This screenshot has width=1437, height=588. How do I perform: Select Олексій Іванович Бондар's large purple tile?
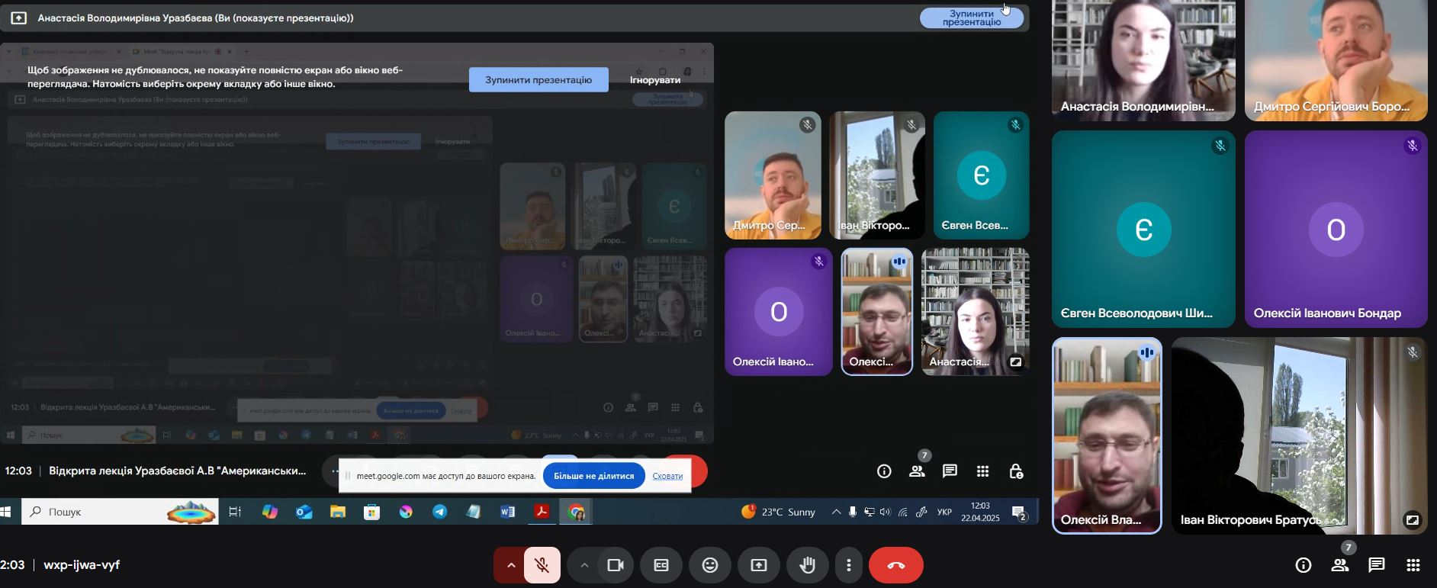coord(1336,229)
